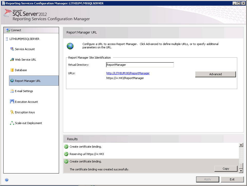Click the Web Service URL icon

click(x=12, y=60)
